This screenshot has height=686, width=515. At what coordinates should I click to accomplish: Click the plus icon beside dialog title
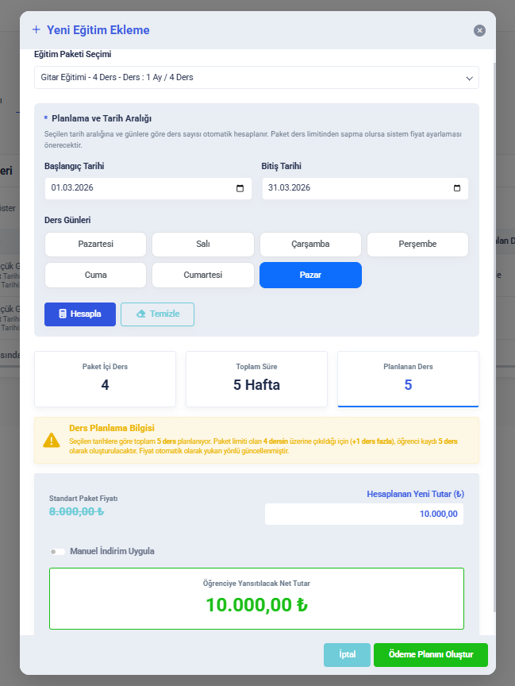point(36,30)
